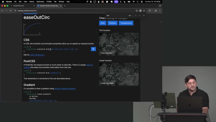Toggle the Do Not Disturb moon icon
The width and height of the screenshot is (216, 122).
point(125,2)
